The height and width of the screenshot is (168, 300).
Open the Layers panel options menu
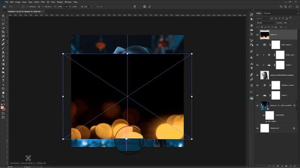[x=298, y=13]
